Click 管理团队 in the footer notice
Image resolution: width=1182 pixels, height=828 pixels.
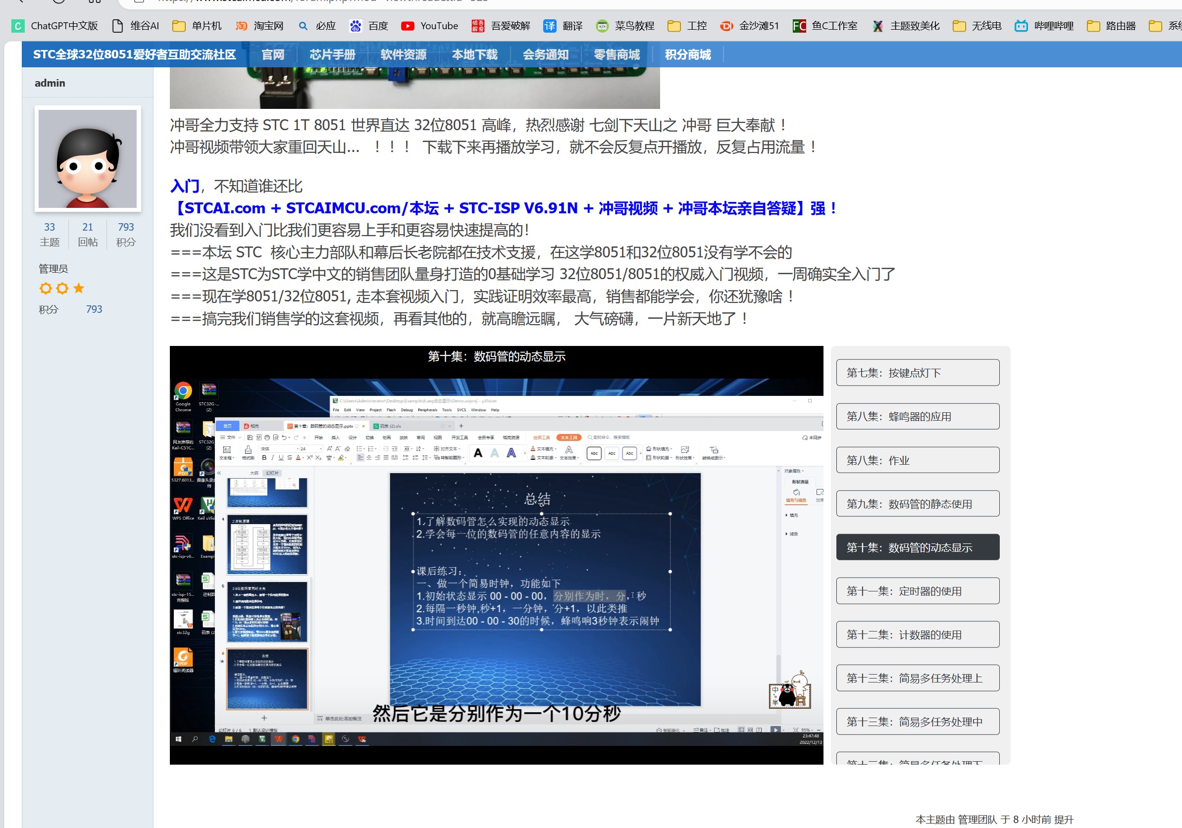click(977, 819)
